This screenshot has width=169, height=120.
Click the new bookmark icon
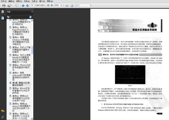(31, 17)
